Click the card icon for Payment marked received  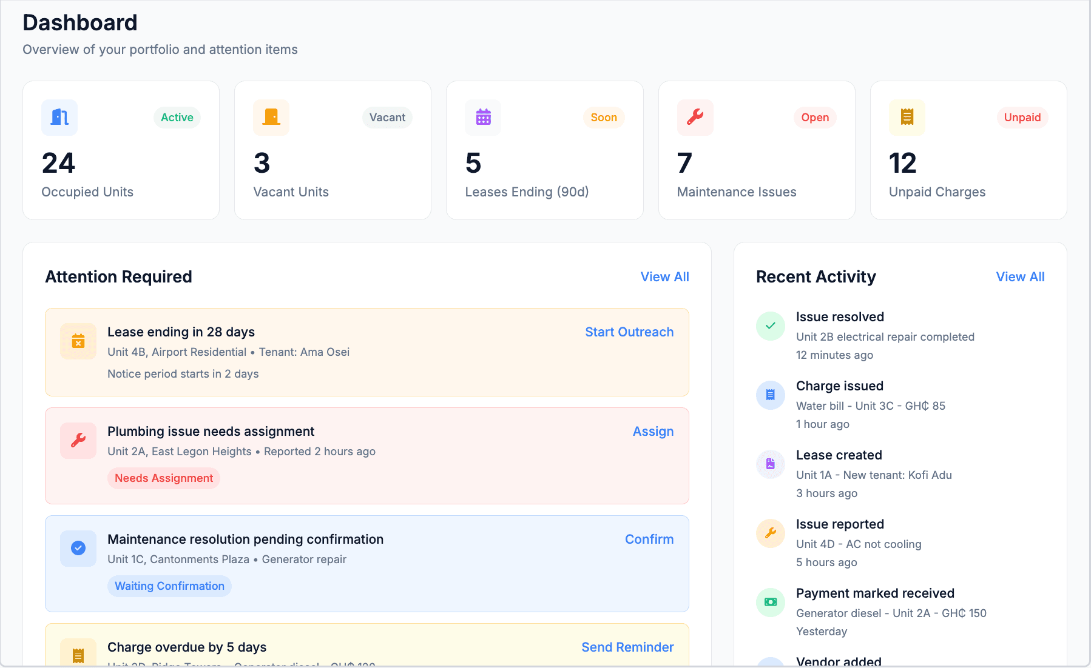click(770, 602)
